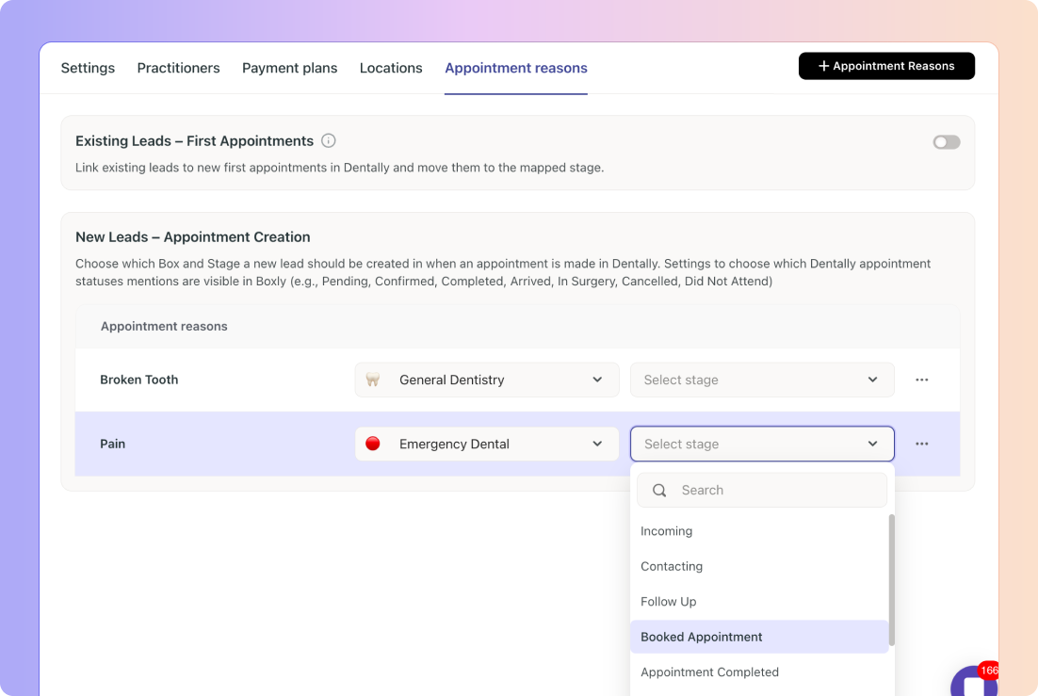Open the three-dot menu for Pain
Screen dimensions: 1038x696
coord(921,444)
